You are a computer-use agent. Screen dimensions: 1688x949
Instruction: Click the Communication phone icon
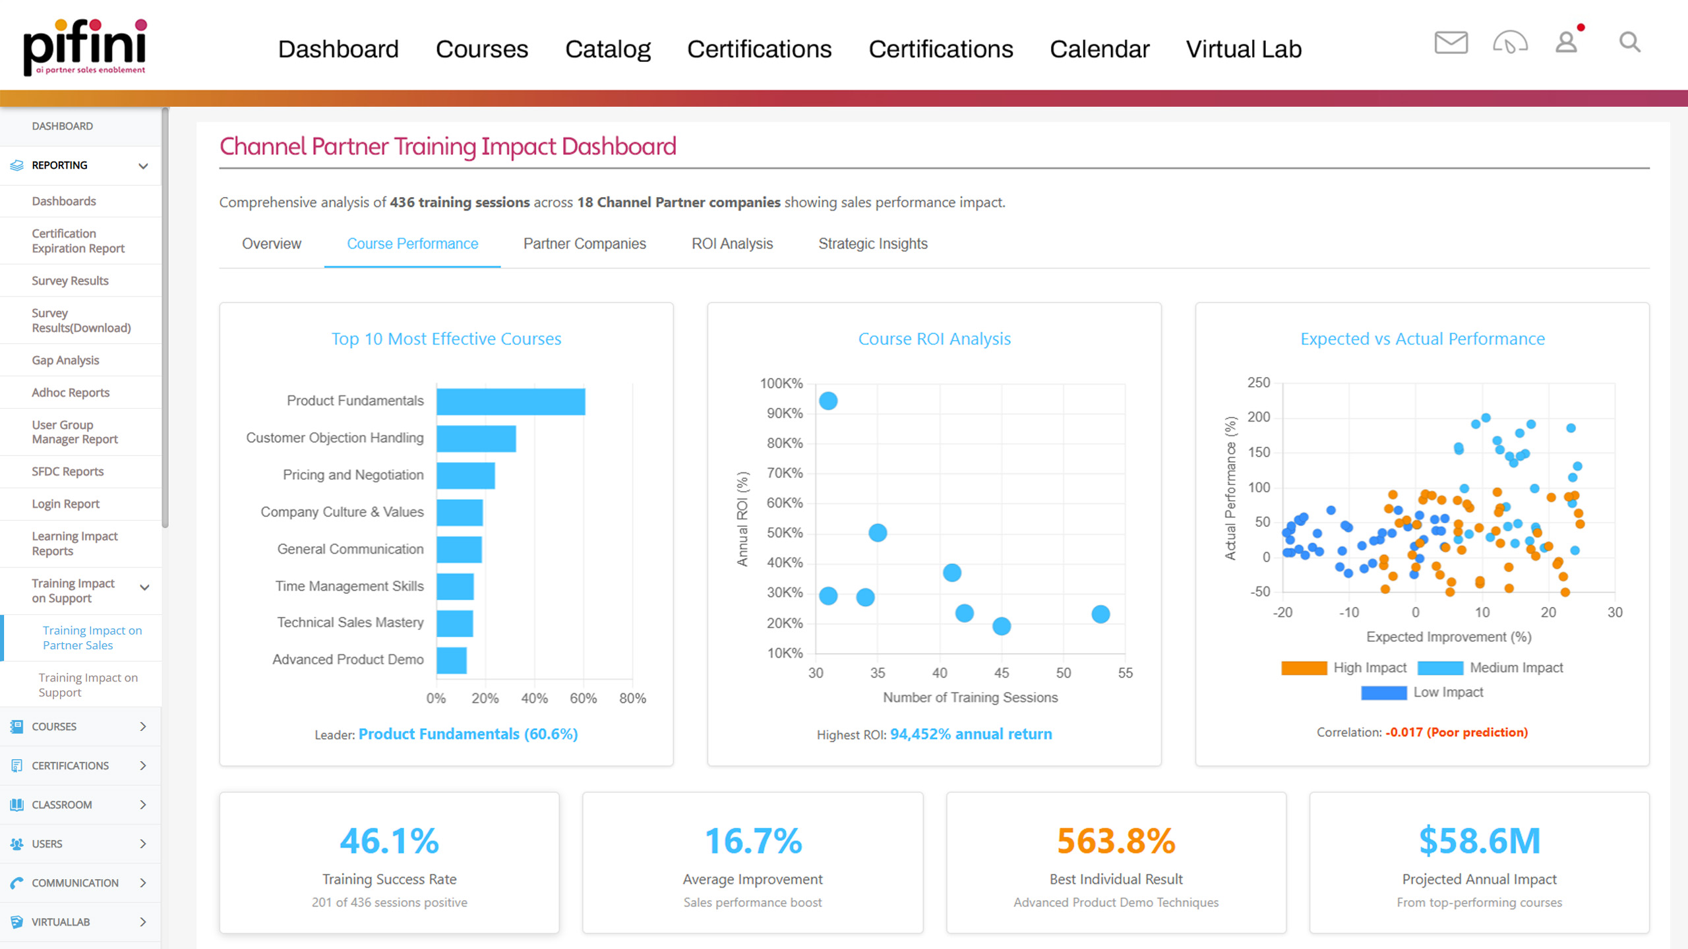click(x=17, y=882)
